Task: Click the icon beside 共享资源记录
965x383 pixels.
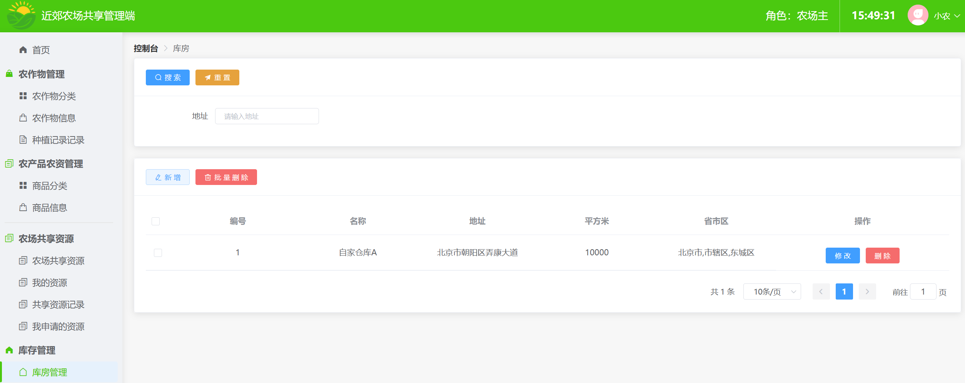Action: 23,305
